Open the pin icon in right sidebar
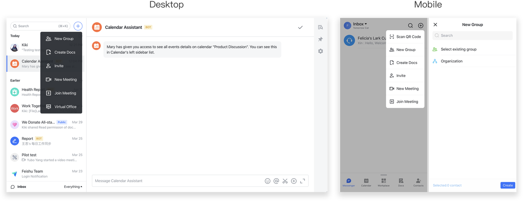Screen dimensions: 523x201 pyautogui.click(x=320, y=39)
